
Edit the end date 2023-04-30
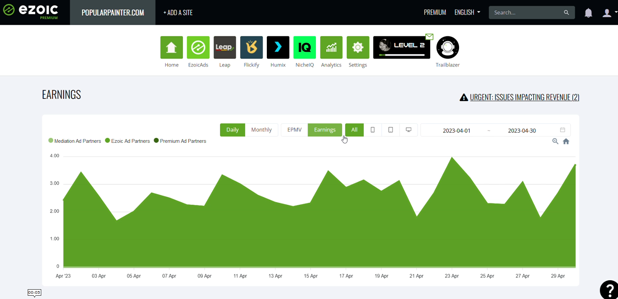point(522,130)
